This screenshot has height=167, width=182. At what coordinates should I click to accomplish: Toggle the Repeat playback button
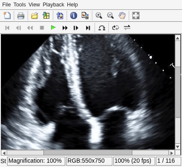116,28
